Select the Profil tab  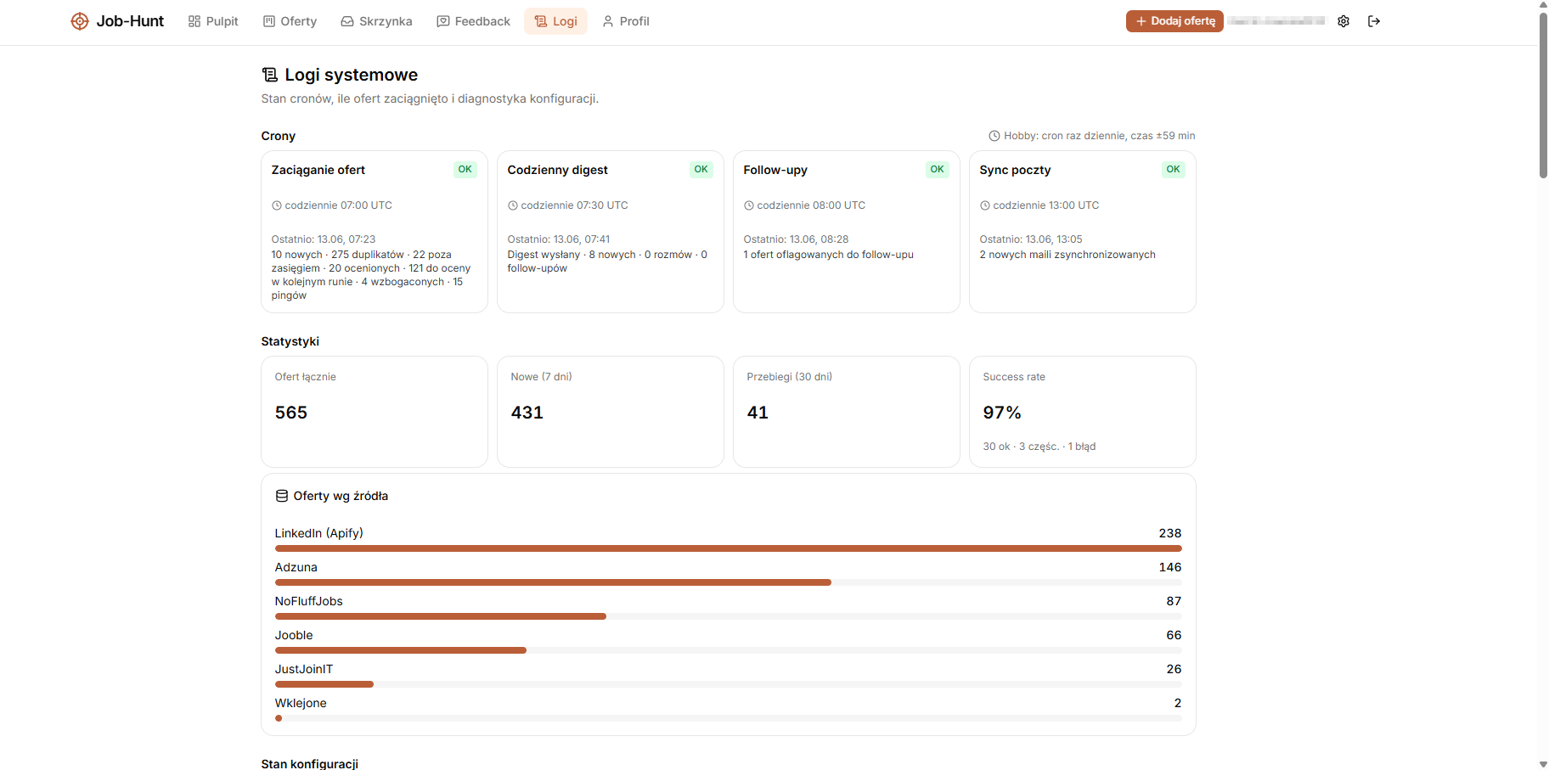pyautogui.click(x=626, y=21)
